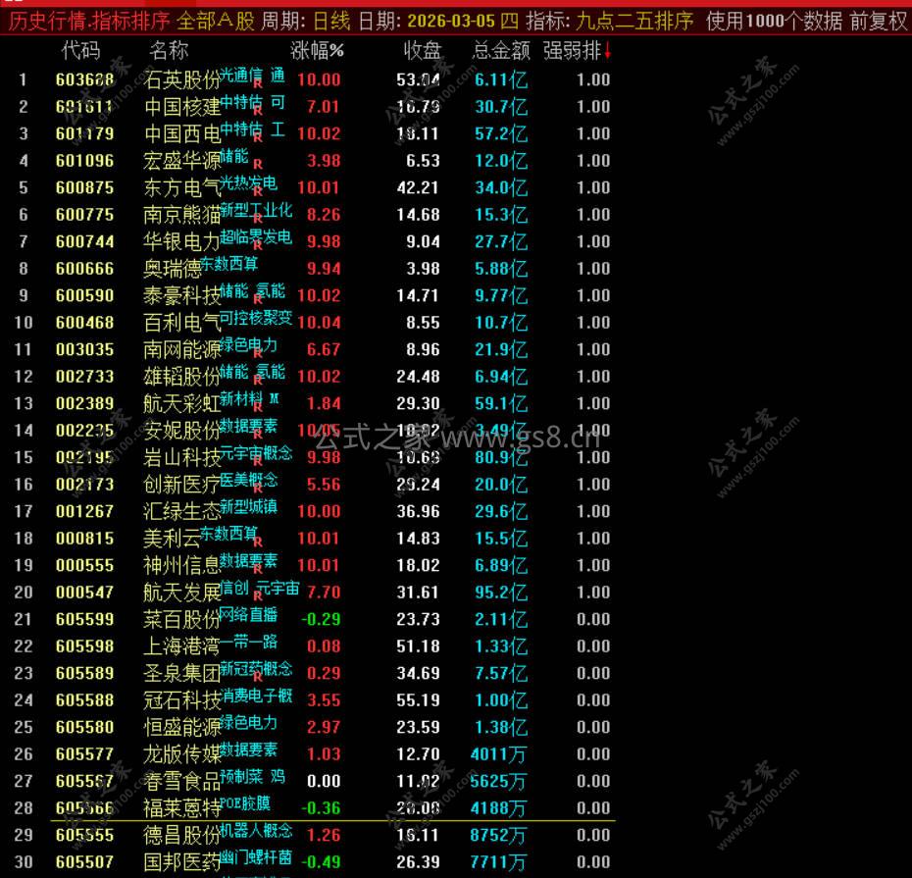Select the 神州信息 stock name
The image size is (912, 878).
pos(182,565)
